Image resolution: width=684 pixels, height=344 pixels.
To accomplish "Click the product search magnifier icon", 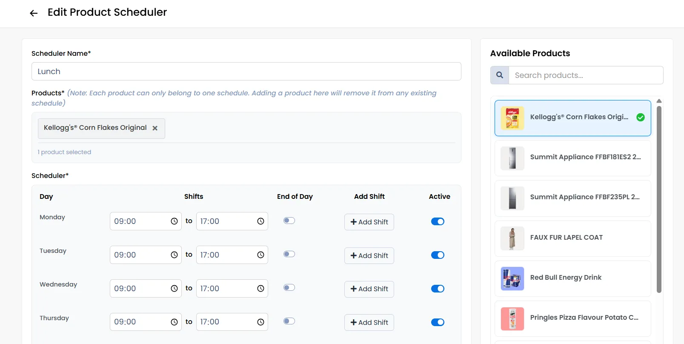I will tap(500, 75).
